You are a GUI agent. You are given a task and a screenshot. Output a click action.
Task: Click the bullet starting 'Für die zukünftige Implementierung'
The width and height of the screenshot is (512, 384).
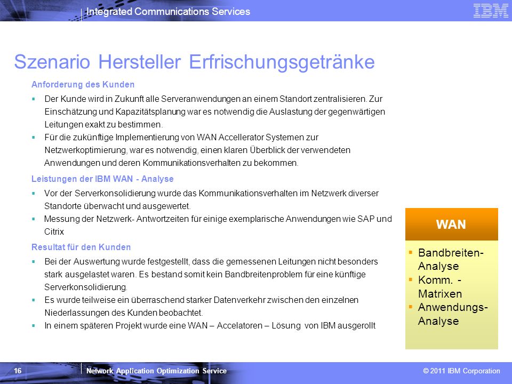tap(197, 150)
